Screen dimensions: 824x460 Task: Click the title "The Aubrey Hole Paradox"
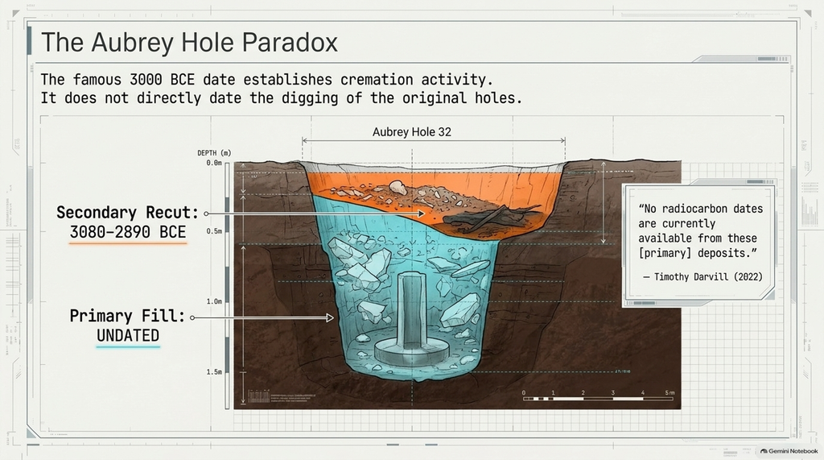(189, 42)
